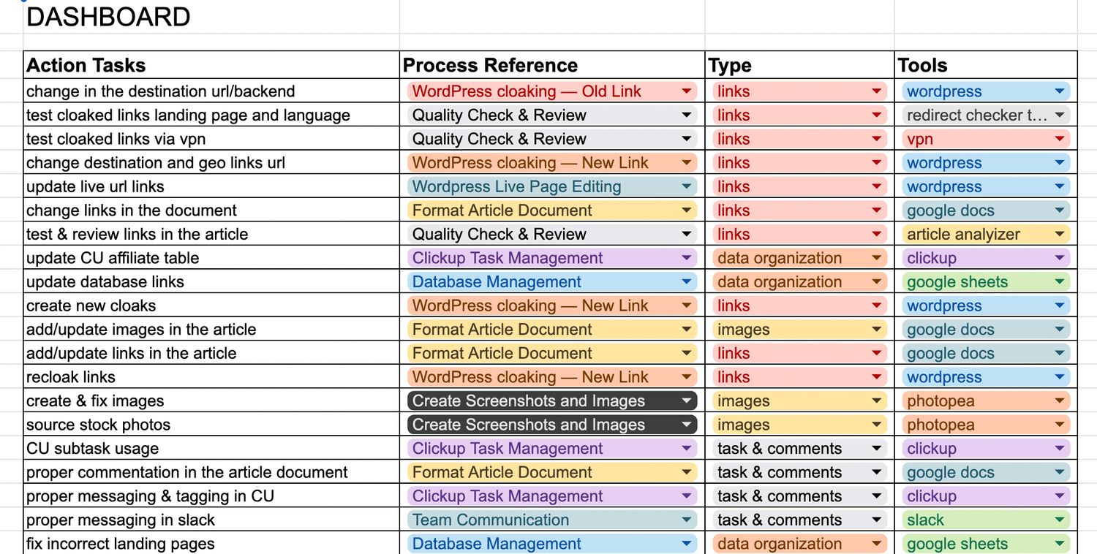Screen dimensions: 1097x554
Task: Click the 'update database links' cell
Action: (211, 281)
